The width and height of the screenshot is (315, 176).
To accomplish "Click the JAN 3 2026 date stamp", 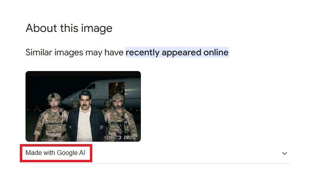I will coord(120,137).
